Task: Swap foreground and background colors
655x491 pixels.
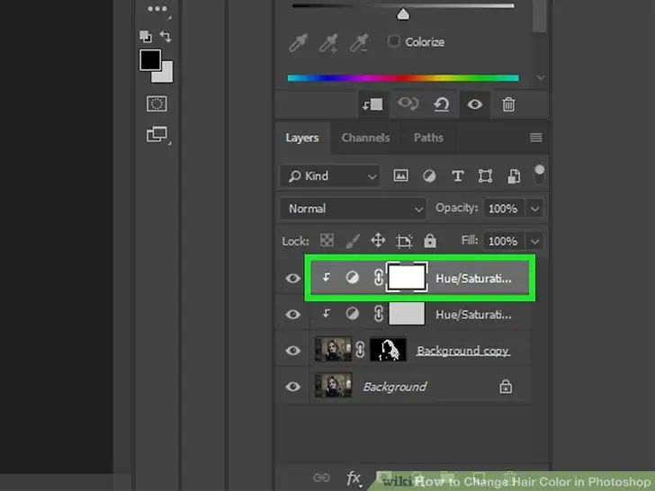Action: [166, 37]
